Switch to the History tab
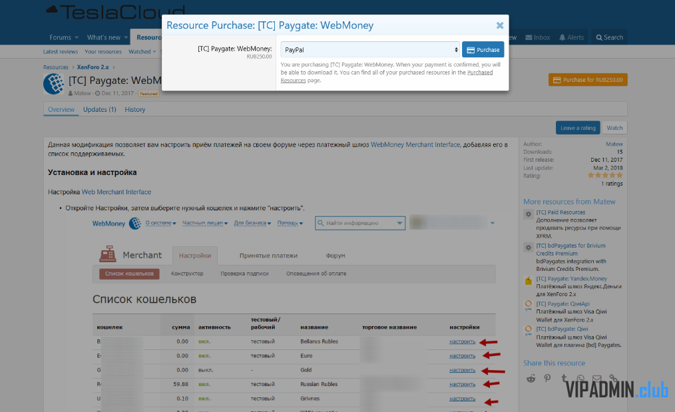The height and width of the screenshot is (412, 675). [134, 109]
